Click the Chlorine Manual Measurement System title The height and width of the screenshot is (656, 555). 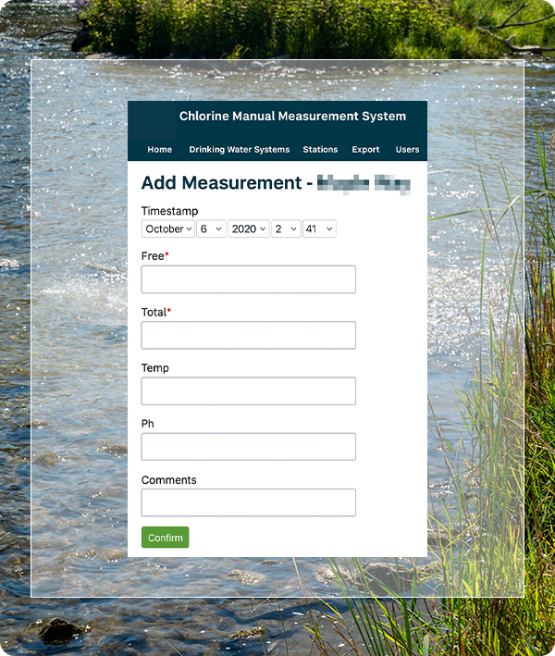(292, 117)
